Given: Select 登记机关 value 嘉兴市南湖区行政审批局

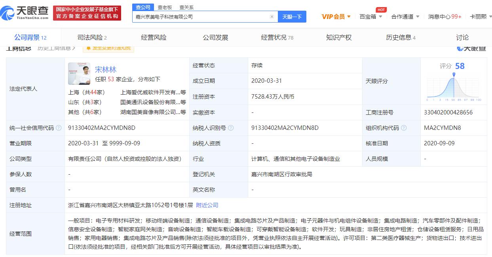Looking at the screenshot, I should pyautogui.click(x=282, y=174).
